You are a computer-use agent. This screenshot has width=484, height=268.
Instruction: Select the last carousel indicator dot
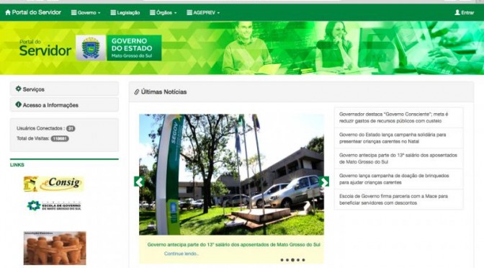coord(303,260)
